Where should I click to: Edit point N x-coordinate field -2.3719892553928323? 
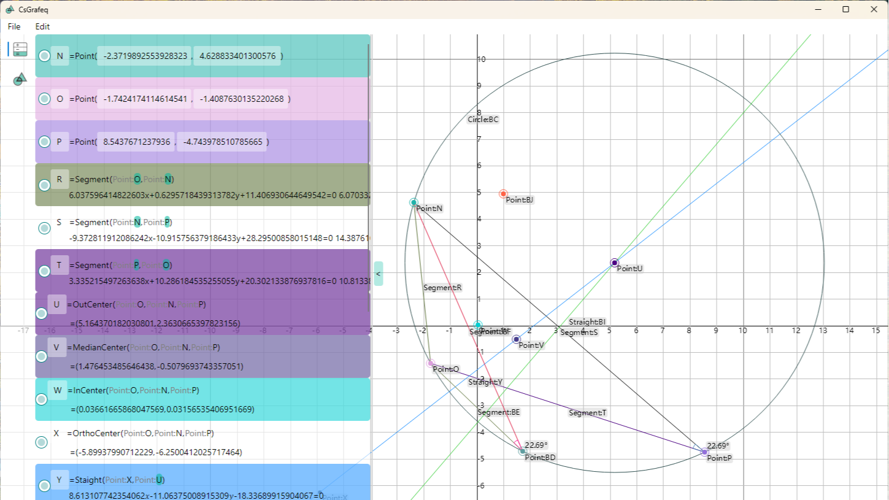coord(144,56)
